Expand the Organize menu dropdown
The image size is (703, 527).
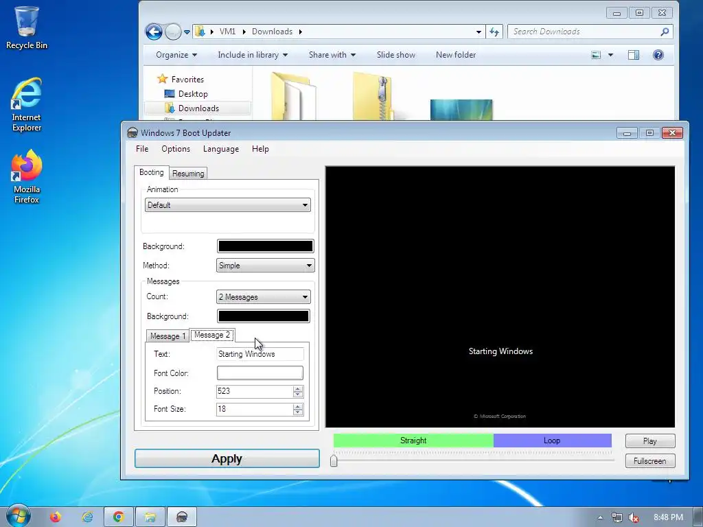coord(176,55)
